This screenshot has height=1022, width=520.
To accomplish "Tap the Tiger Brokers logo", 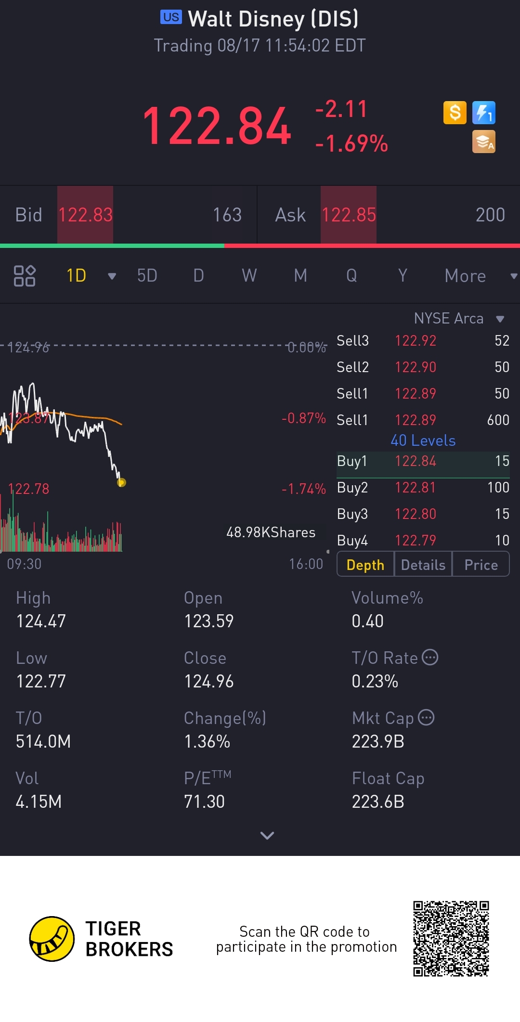I will (101, 939).
